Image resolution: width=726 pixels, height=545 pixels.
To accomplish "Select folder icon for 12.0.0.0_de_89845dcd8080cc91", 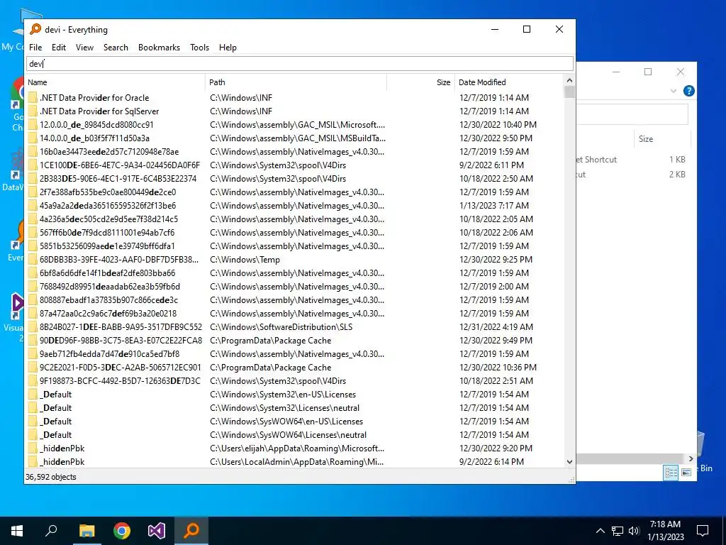I will click(x=33, y=125).
